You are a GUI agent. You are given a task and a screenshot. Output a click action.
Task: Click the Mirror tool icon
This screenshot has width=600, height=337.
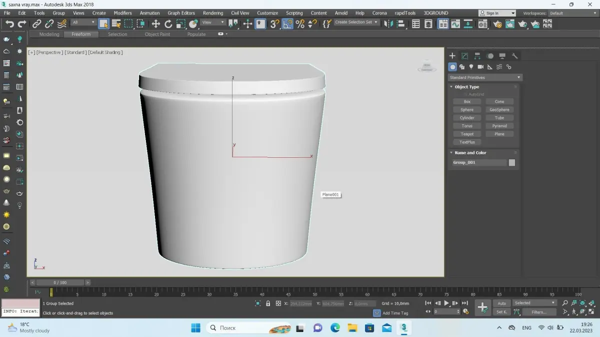click(389, 23)
